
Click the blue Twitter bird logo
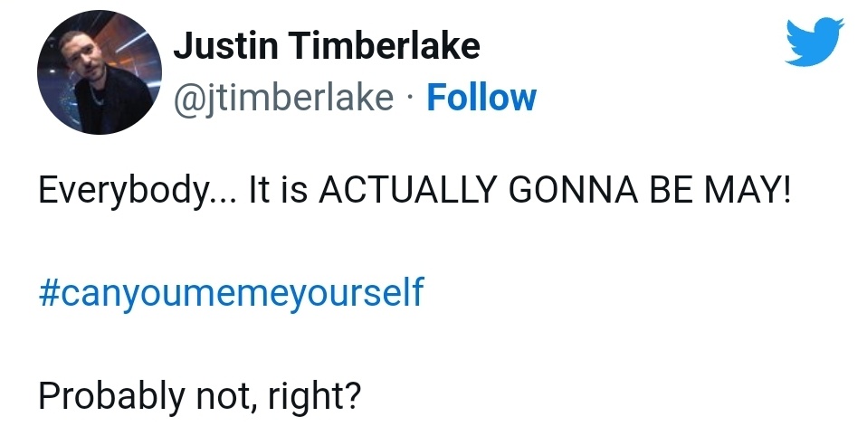(x=815, y=42)
